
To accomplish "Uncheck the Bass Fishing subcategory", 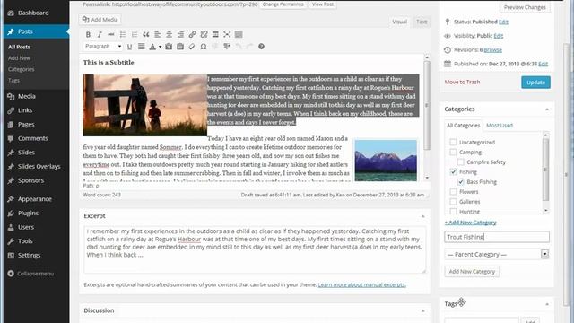I will (x=461, y=181).
